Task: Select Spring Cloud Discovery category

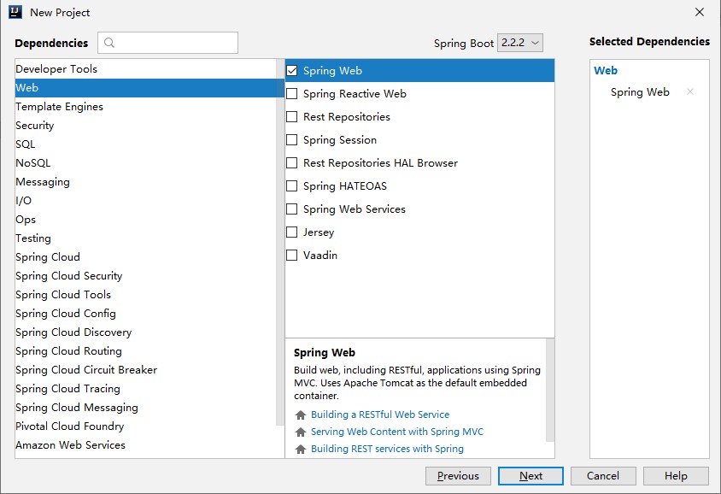Action: (145, 332)
